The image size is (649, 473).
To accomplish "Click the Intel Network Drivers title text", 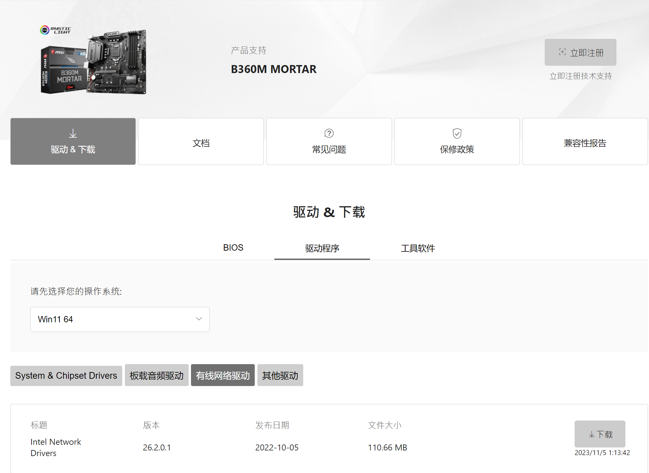I will [x=56, y=447].
